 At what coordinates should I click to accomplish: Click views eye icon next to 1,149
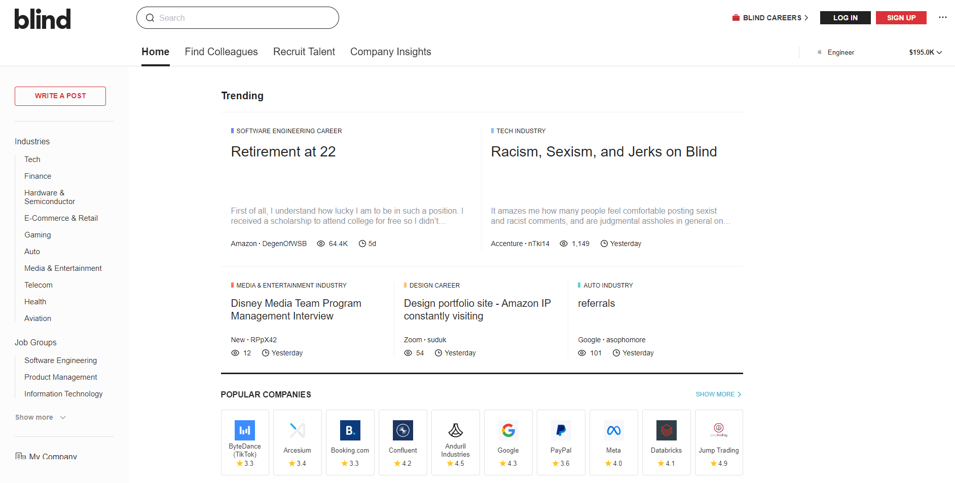564,244
